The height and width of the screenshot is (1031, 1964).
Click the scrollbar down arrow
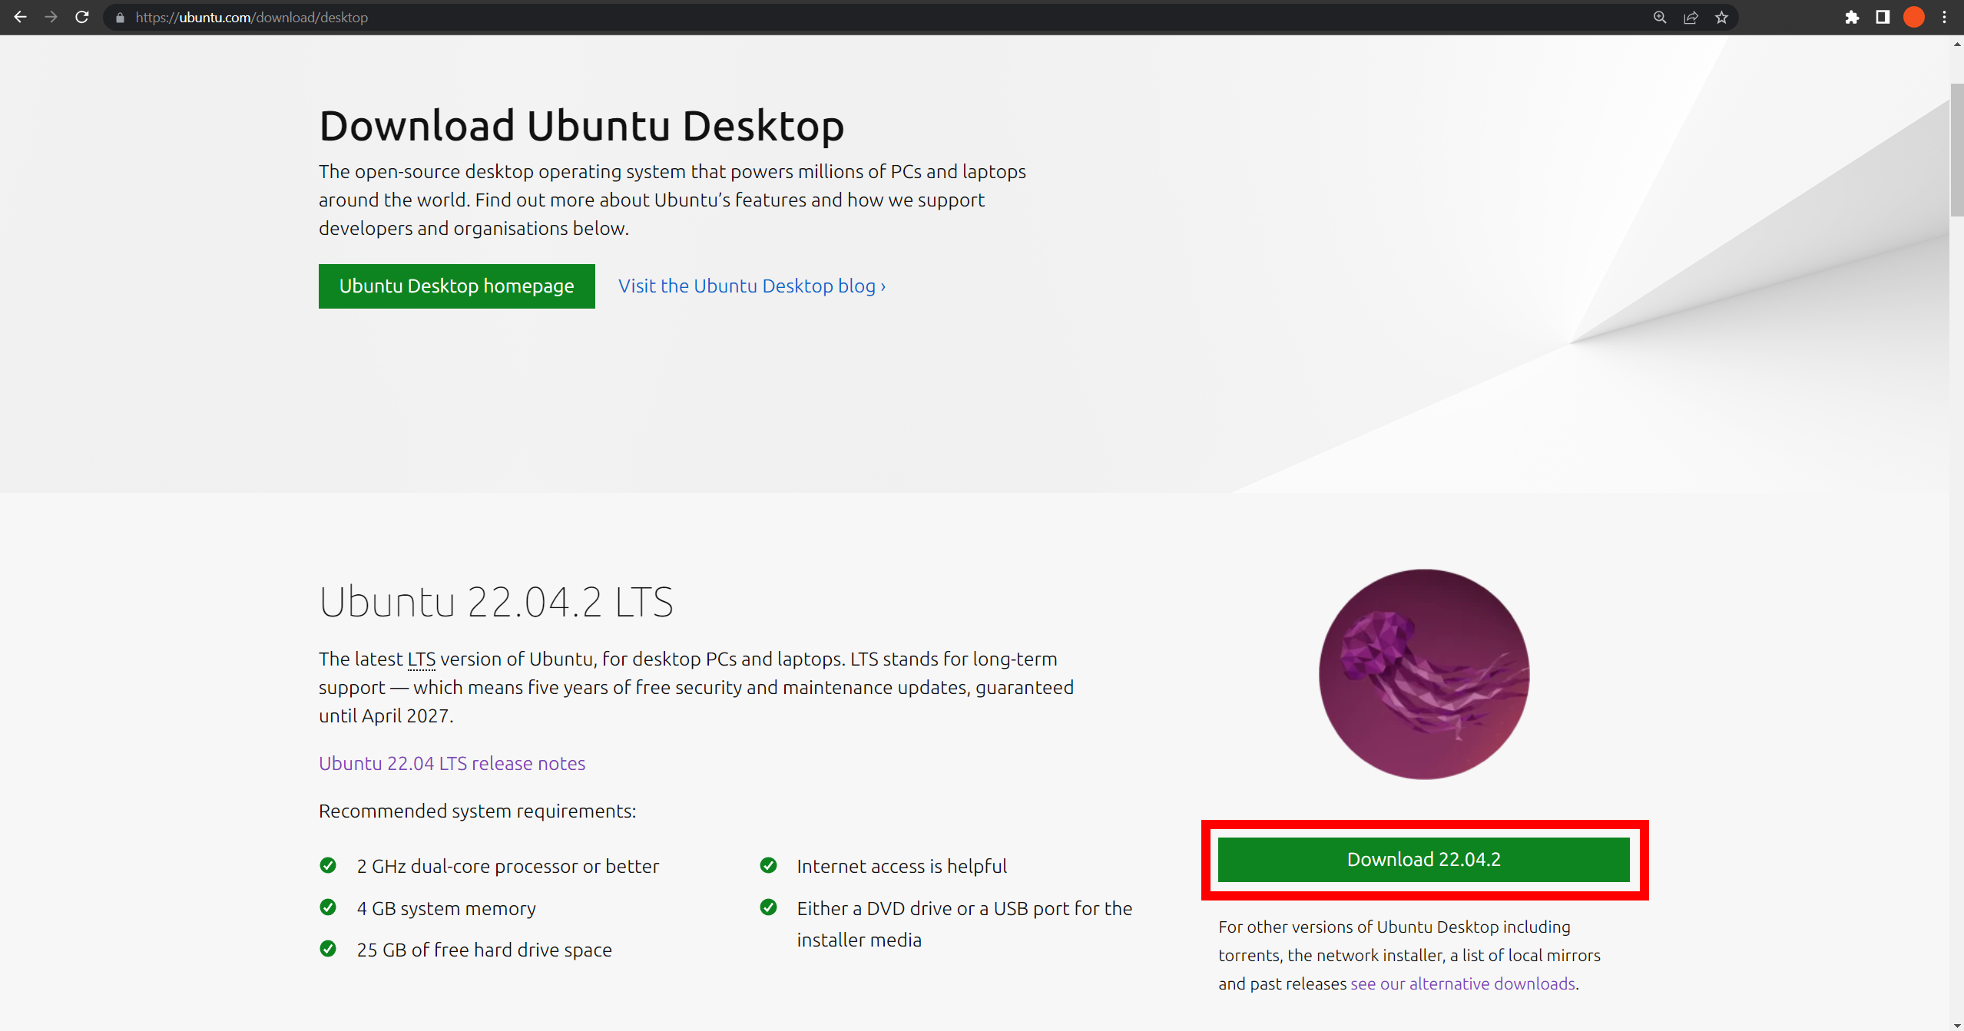point(1956,1025)
